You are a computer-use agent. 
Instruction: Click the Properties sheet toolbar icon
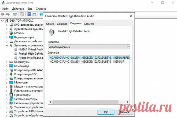tap(22, 14)
